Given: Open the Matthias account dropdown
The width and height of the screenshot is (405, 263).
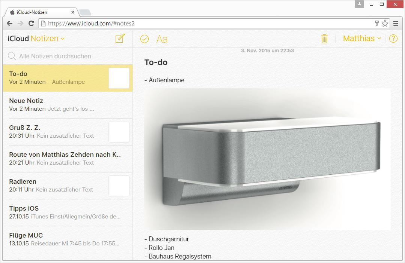Looking at the screenshot, I should point(362,39).
